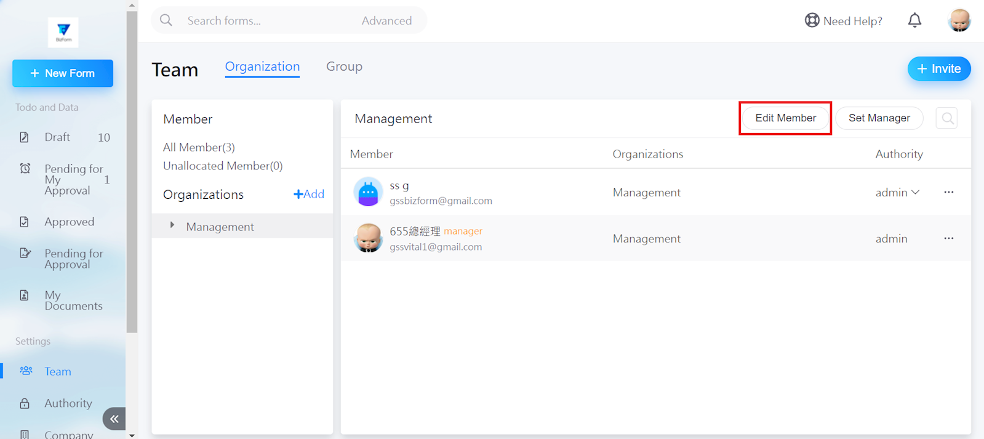Click the Need Help lifebuoy icon
Image resolution: width=984 pixels, height=439 pixels.
(812, 20)
